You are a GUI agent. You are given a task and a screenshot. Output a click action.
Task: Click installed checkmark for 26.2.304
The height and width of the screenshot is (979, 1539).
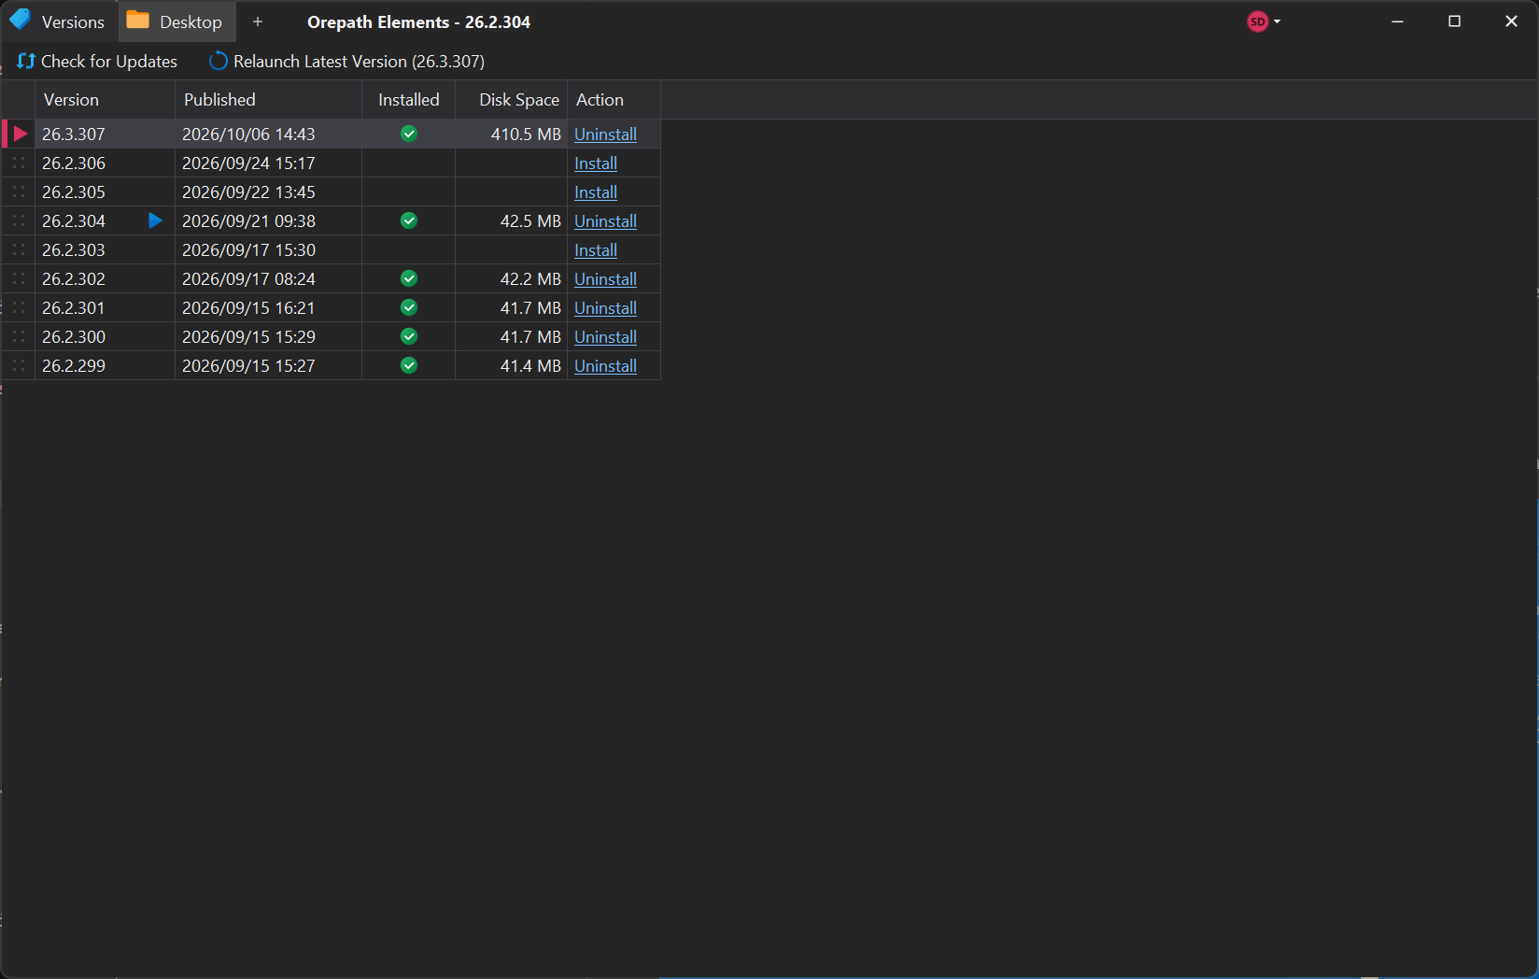coord(409,220)
